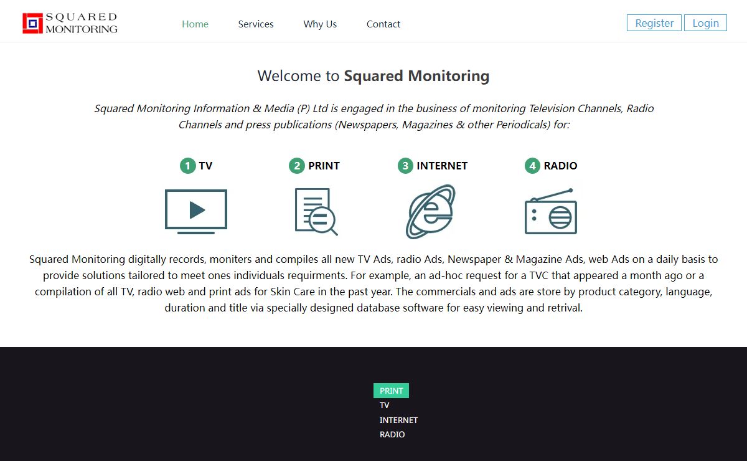
Task: Open the Services navigation item
Action: click(256, 24)
